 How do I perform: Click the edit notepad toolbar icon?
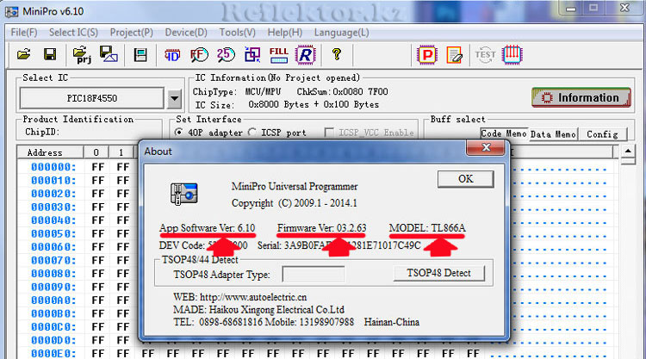tap(455, 55)
